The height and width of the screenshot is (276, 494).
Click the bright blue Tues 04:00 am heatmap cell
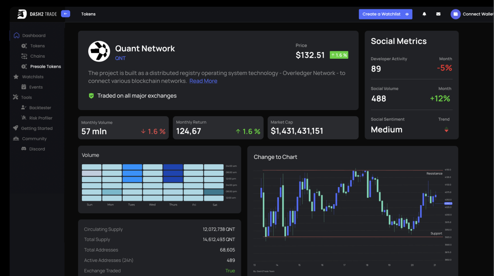pyautogui.click(x=133, y=167)
